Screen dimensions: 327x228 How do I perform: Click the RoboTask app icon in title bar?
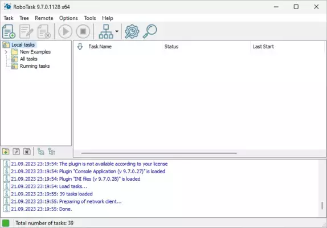(7, 7)
